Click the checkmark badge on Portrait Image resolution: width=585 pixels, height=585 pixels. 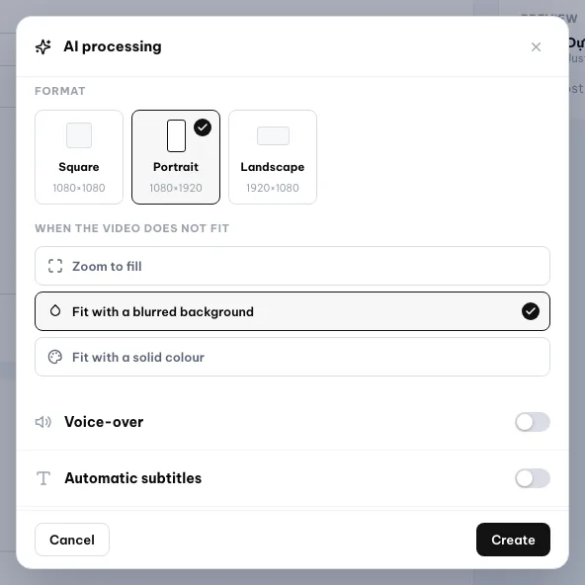[203, 127]
